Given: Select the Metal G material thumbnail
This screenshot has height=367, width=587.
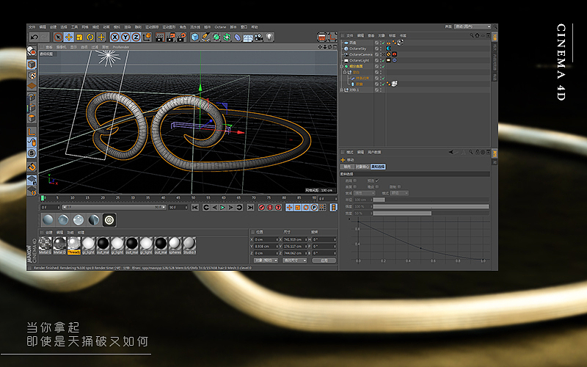Looking at the screenshot, I should coord(45,246).
